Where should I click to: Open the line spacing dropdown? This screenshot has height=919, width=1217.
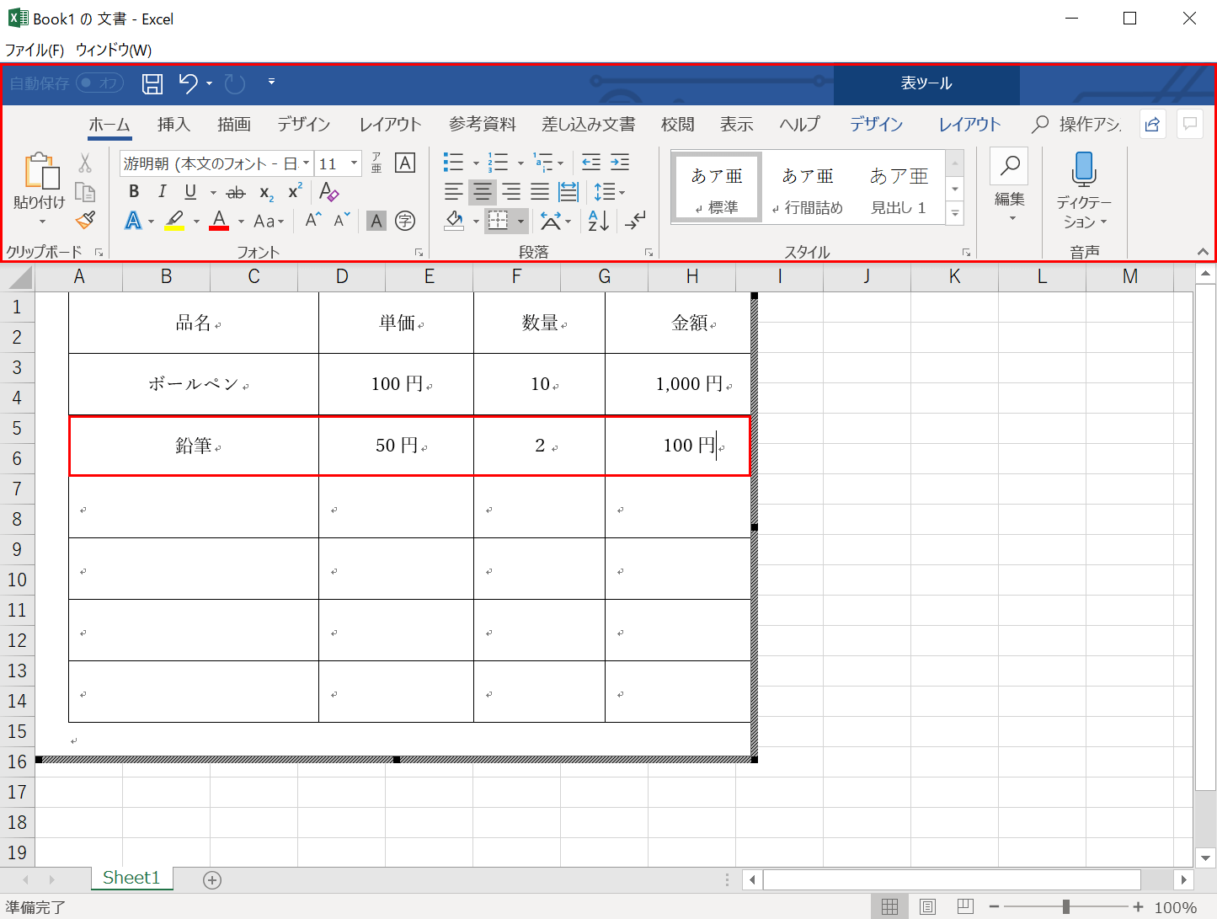click(x=609, y=192)
